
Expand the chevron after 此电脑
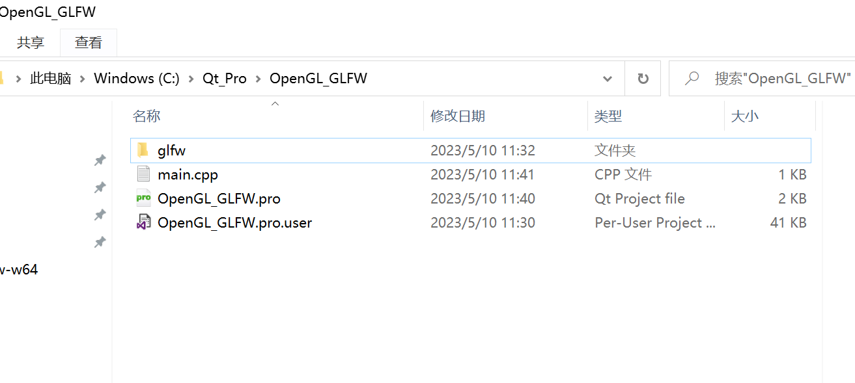pyautogui.click(x=82, y=78)
